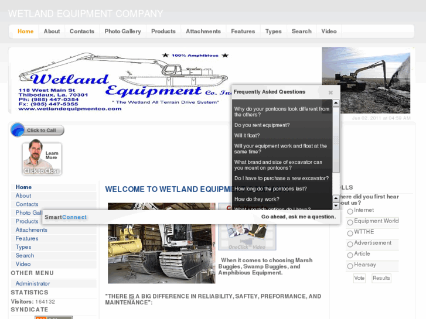Click the Learn More presenter thumbnail
426x319 pixels.
[x=42, y=159]
